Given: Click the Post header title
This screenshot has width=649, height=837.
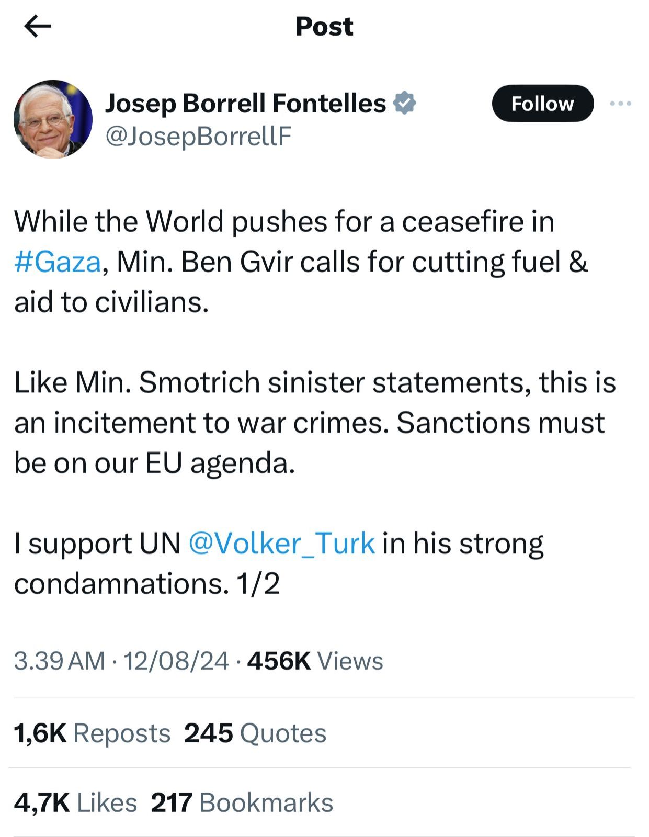Looking at the screenshot, I should click(x=324, y=26).
